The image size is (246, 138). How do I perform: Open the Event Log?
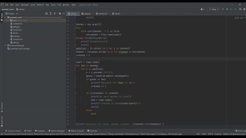(241, 131)
